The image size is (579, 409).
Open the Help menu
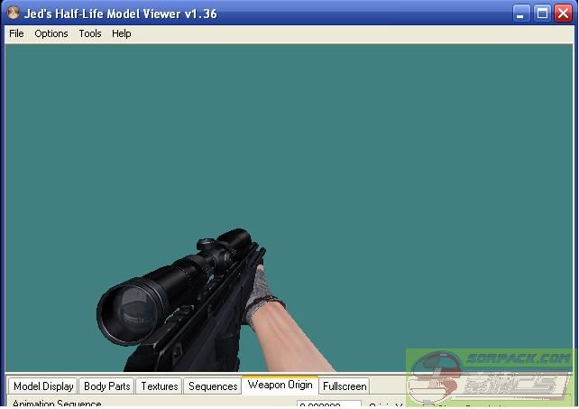click(x=122, y=33)
